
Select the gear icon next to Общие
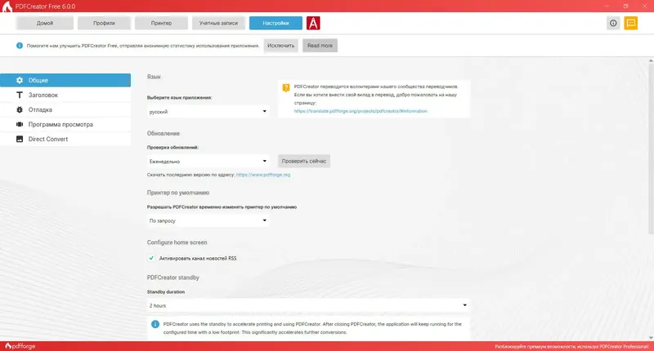[x=19, y=80]
